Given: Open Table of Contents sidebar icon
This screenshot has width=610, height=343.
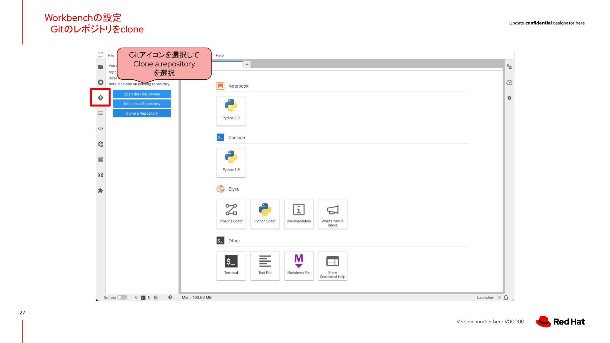Looking at the screenshot, I should pos(100,113).
